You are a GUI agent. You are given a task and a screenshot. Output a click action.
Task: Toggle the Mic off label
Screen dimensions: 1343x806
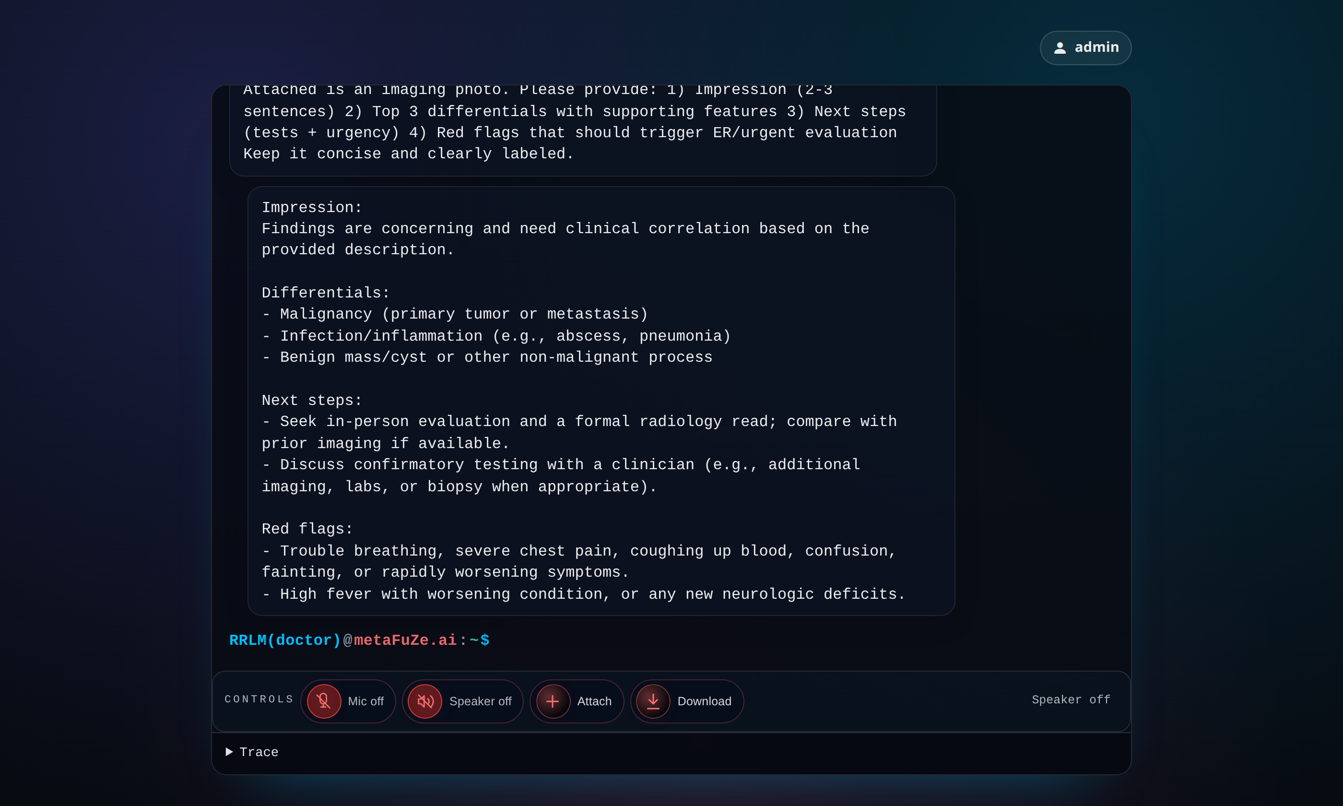pos(365,701)
